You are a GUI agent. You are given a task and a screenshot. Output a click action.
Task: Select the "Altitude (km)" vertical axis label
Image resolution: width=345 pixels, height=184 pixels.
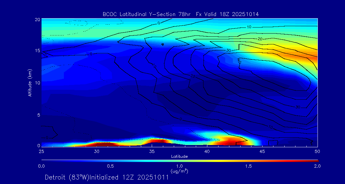tap(30, 82)
